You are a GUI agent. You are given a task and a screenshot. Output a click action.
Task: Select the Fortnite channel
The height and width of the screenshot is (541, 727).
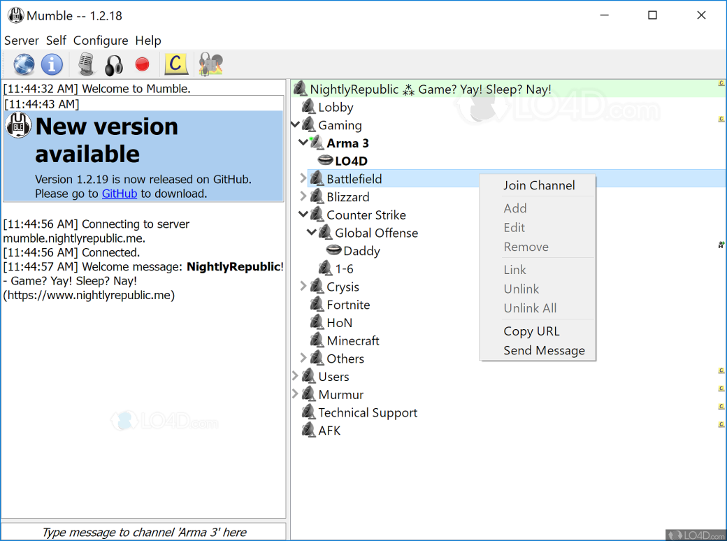348,305
